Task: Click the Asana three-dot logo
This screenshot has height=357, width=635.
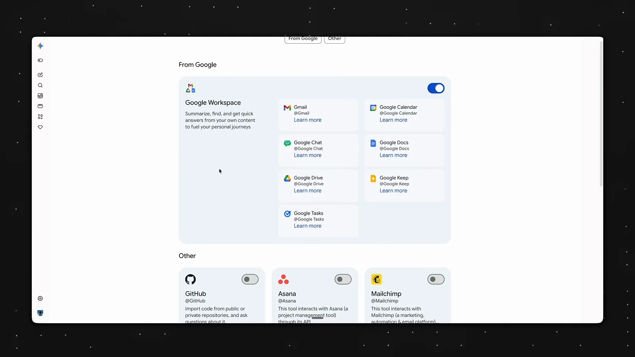Action: click(x=283, y=279)
